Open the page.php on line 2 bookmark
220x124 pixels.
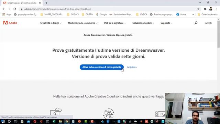click(x=26, y=14)
